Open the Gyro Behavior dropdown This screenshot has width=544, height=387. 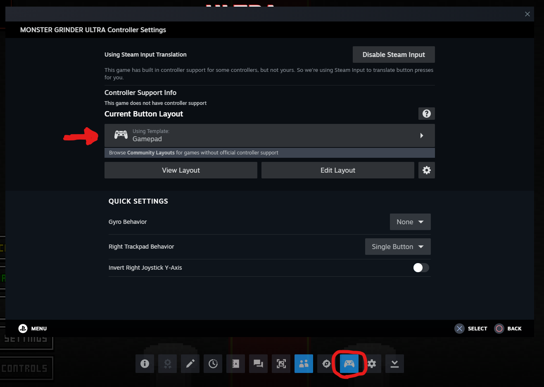tap(410, 222)
